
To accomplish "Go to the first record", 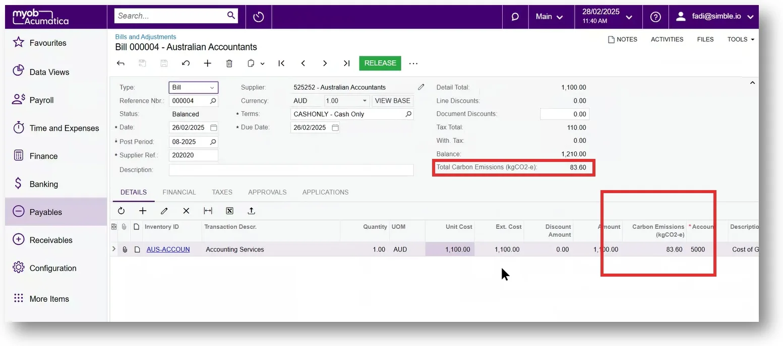I will tap(281, 63).
